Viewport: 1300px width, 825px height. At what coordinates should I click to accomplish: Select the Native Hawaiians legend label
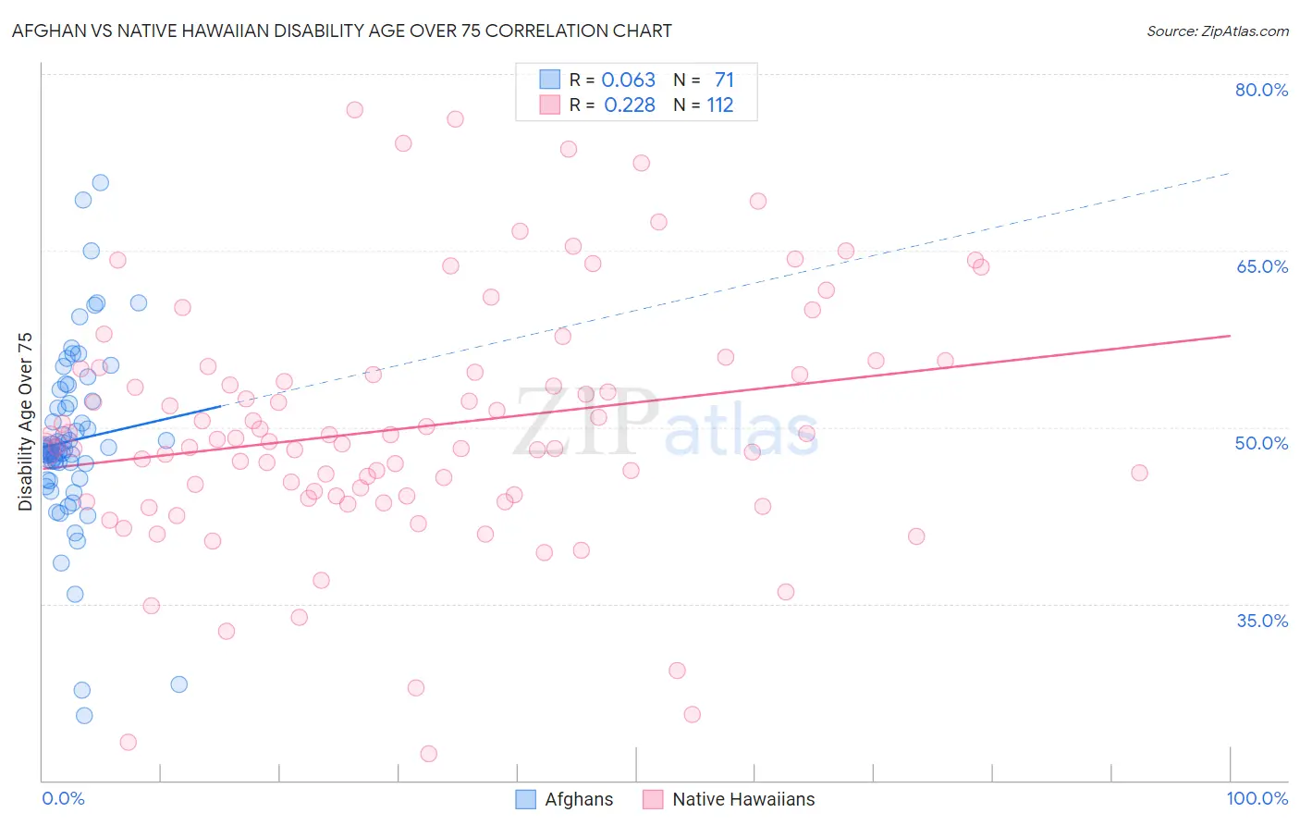[743, 799]
